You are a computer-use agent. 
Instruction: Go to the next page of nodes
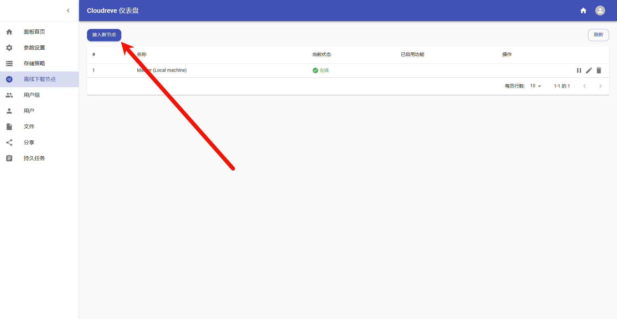pyautogui.click(x=601, y=86)
